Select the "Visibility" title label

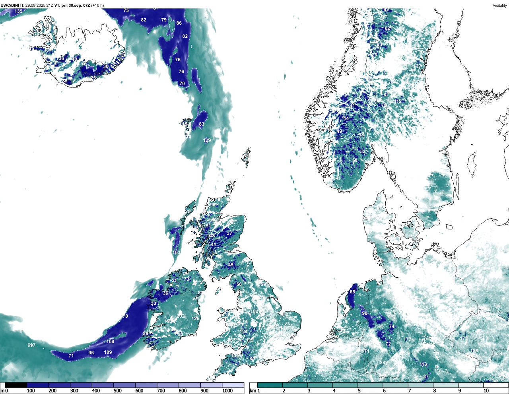[500, 5]
